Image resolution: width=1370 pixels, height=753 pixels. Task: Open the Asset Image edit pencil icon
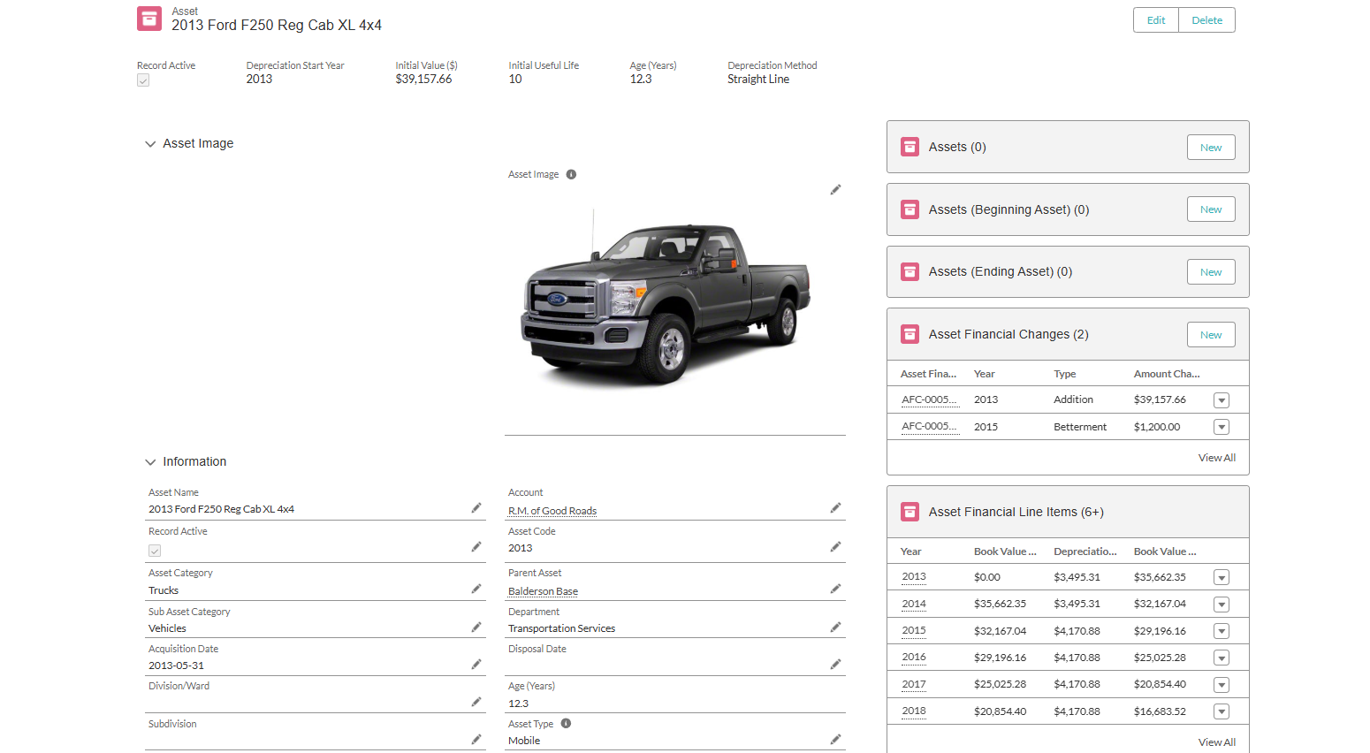(x=835, y=189)
